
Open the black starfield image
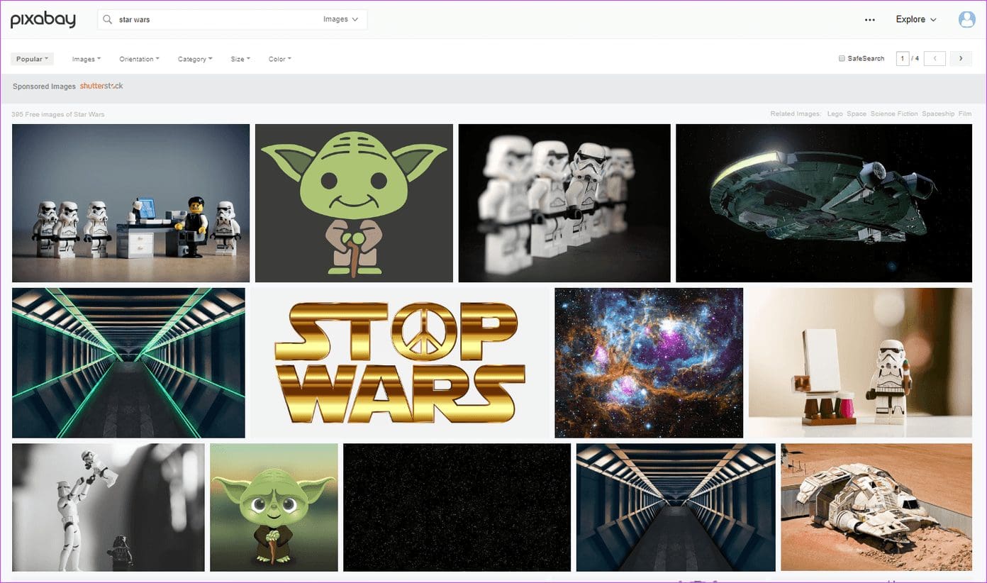[x=457, y=507]
